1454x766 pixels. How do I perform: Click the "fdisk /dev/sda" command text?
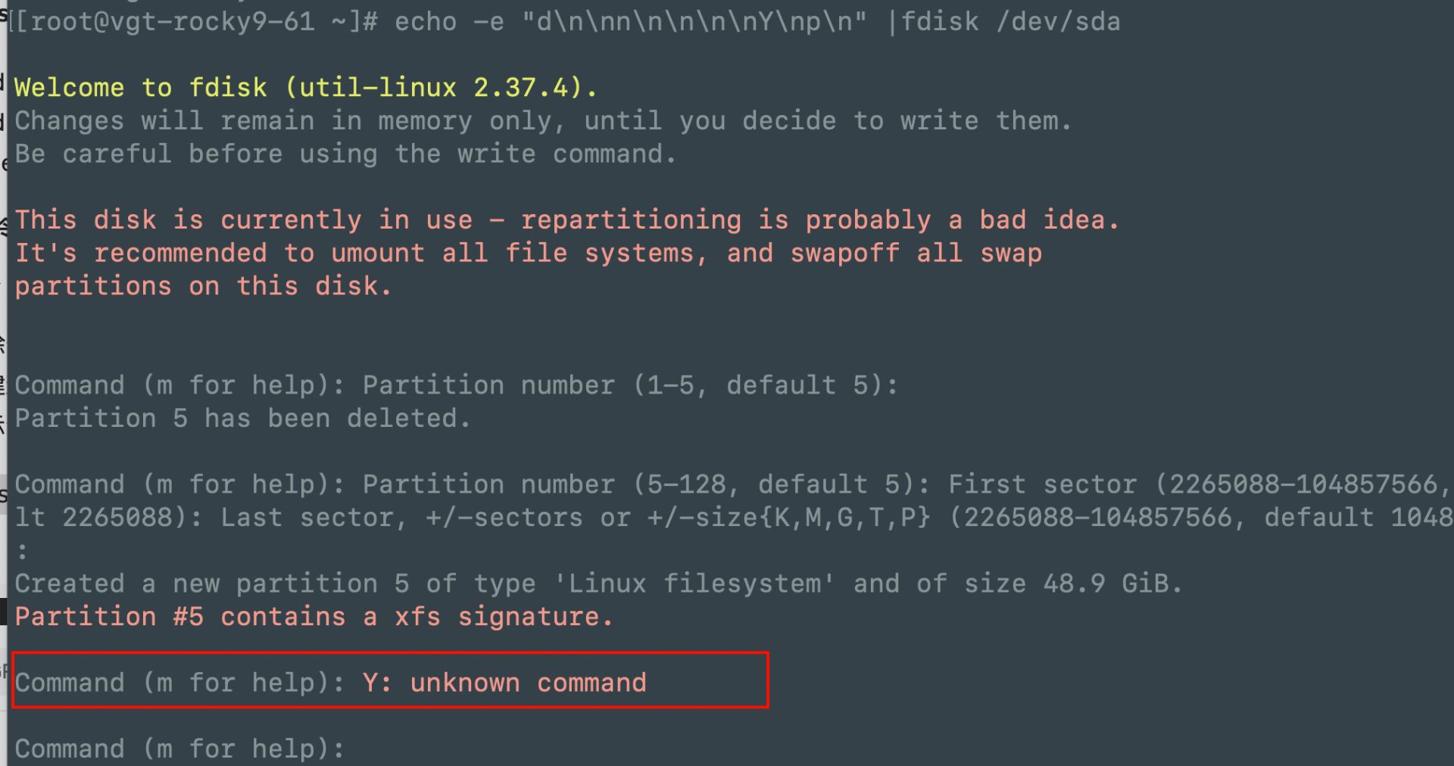click(x=1010, y=22)
